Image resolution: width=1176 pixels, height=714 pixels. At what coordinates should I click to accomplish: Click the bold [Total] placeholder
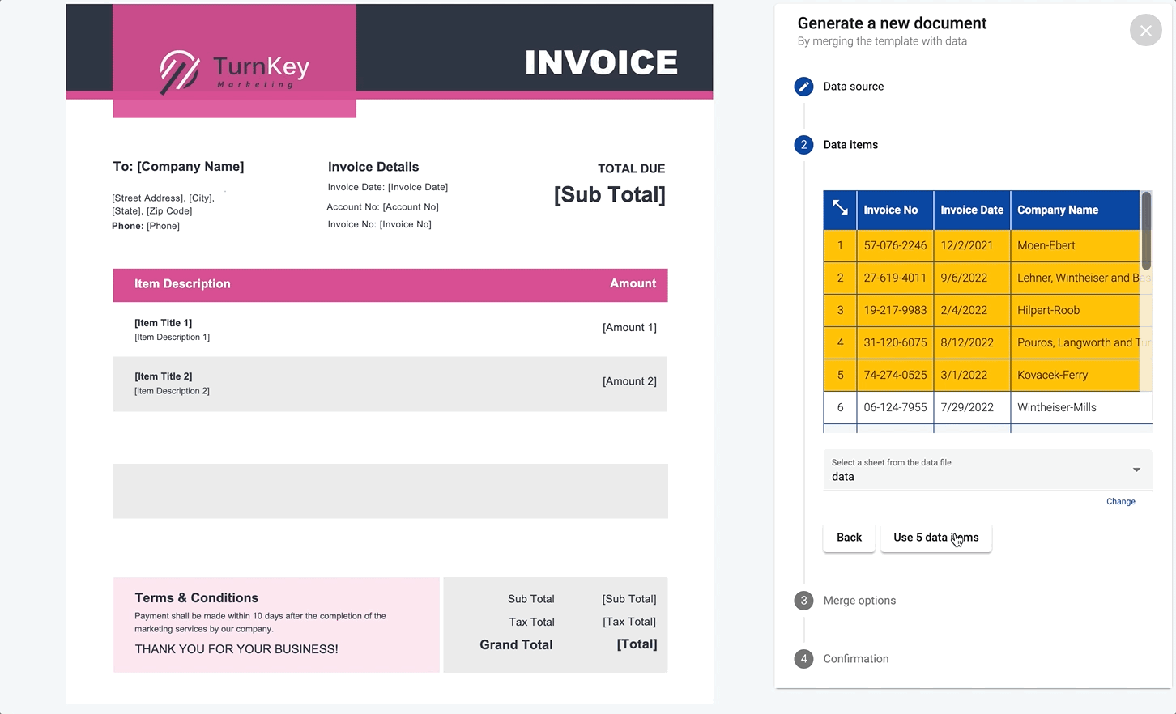coord(637,644)
